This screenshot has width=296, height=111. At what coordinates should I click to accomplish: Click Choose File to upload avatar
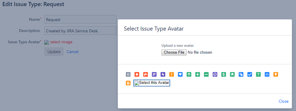click(x=174, y=52)
